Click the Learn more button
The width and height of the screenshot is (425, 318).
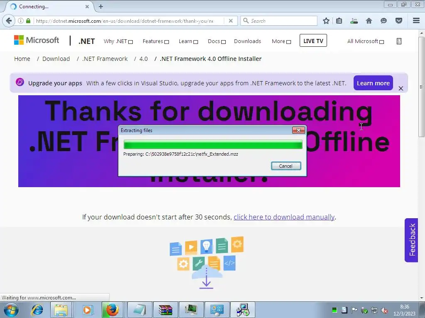[x=373, y=83]
